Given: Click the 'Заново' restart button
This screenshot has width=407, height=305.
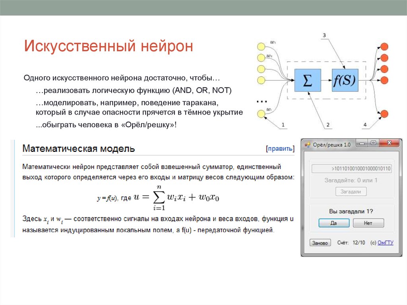Looking at the screenshot, I should pos(320,243).
